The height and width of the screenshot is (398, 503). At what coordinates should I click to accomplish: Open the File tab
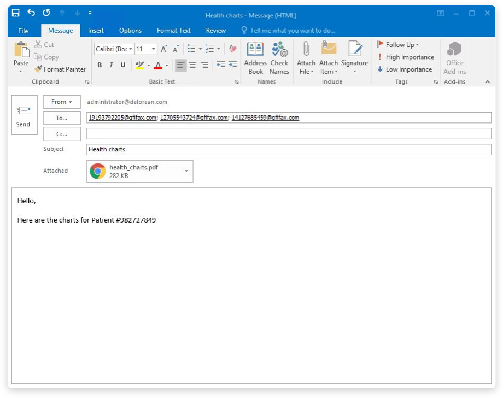[x=23, y=31]
